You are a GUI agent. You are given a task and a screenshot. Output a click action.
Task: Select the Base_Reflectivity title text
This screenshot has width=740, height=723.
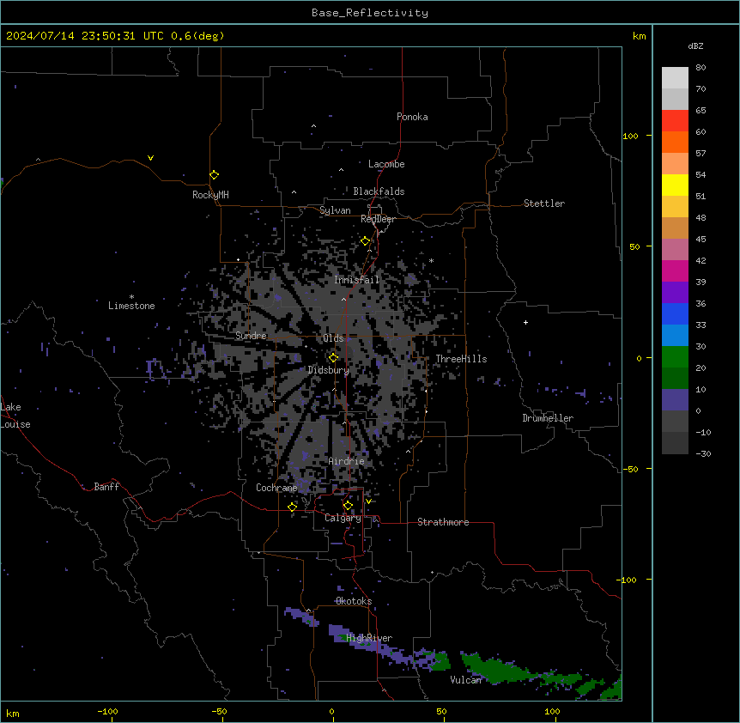coord(370,13)
